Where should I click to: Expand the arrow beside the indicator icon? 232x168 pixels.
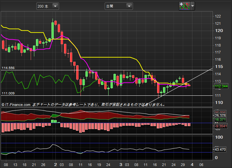(x=192, y=6)
